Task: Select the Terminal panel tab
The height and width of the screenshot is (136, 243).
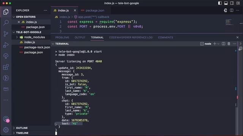Action: (97, 37)
